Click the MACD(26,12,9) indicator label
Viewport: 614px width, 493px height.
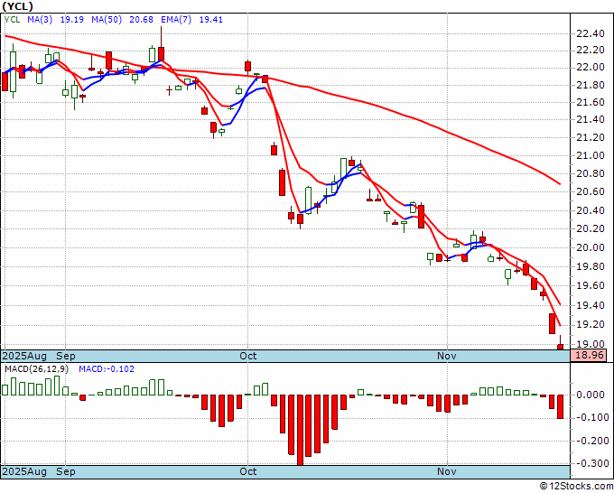(x=36, y=369)
